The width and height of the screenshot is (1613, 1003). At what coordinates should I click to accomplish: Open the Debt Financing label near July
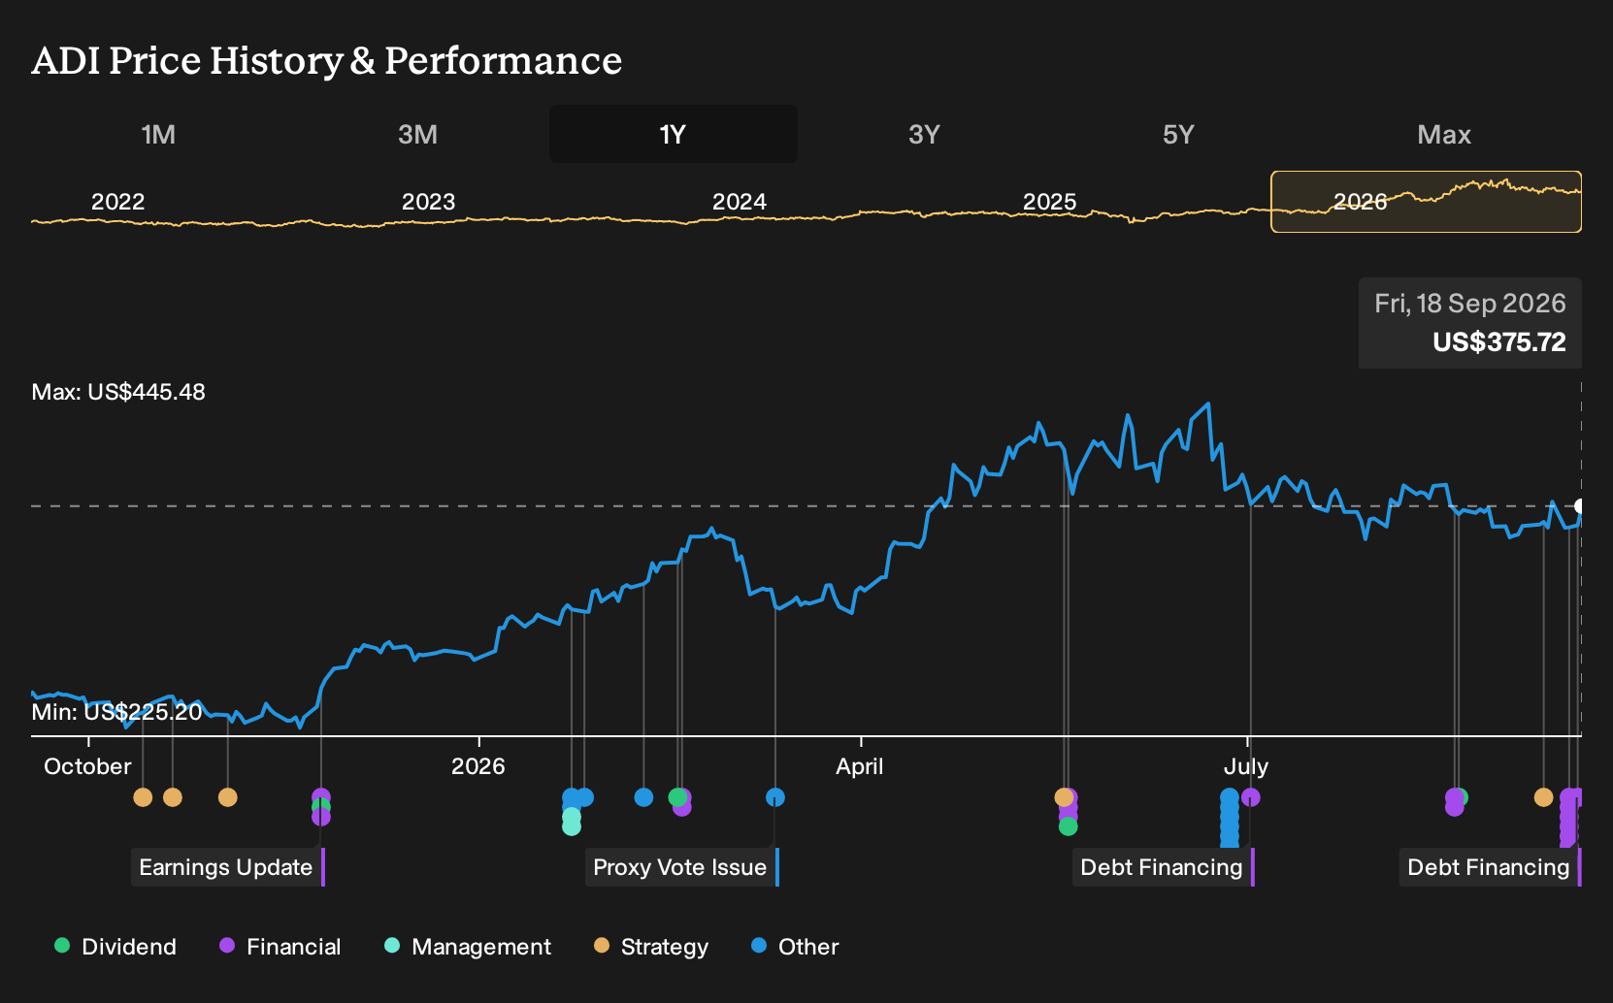coord(1162,867)
